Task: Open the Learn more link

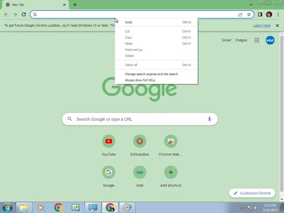Action: click(x=262, y=26)
